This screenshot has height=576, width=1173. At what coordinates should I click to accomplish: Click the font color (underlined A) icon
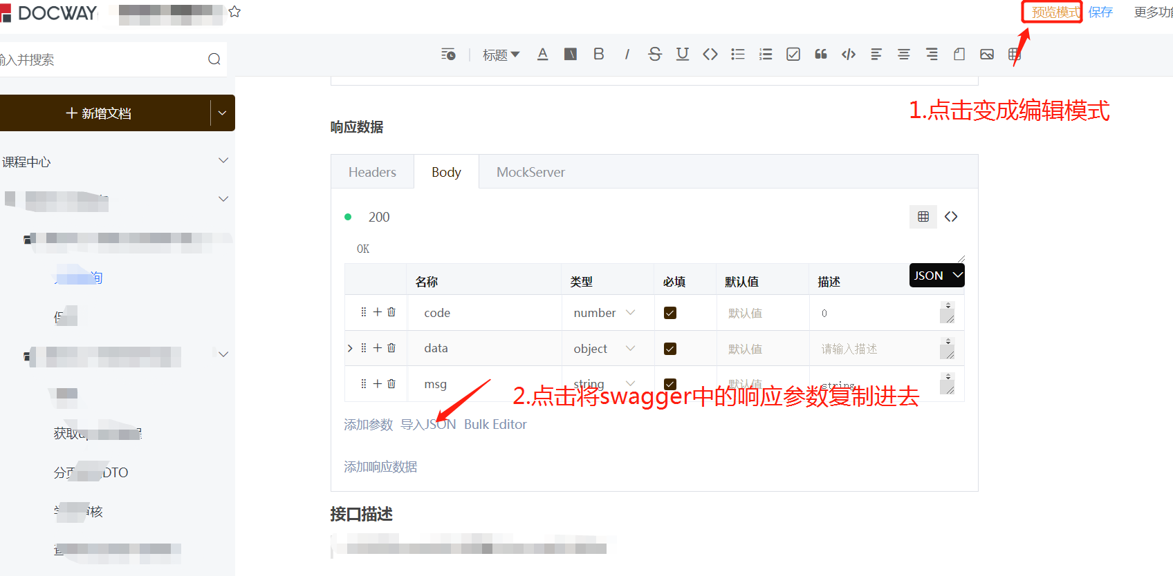pos(543,54)
